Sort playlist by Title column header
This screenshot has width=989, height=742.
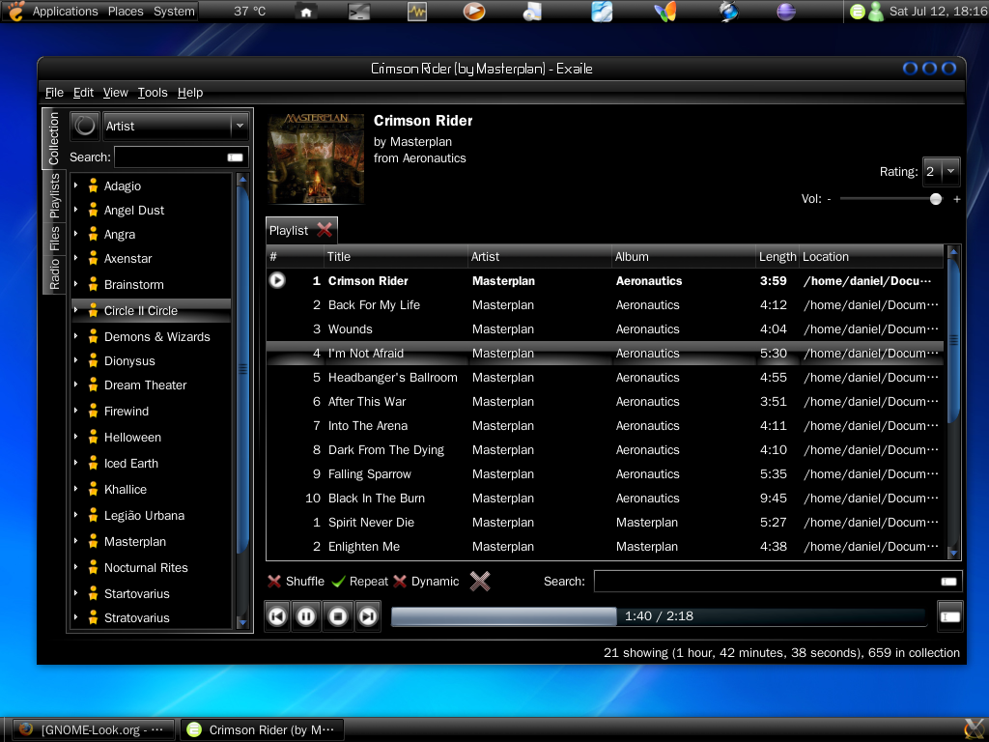(x=395, y=256)
